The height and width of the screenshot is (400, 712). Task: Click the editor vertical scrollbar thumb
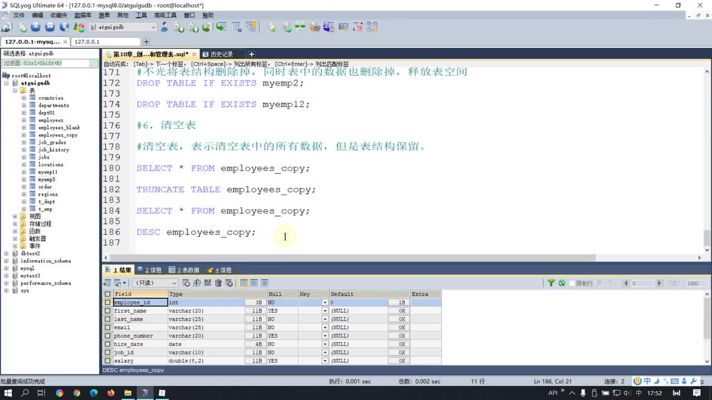click(x=707, y=238)
